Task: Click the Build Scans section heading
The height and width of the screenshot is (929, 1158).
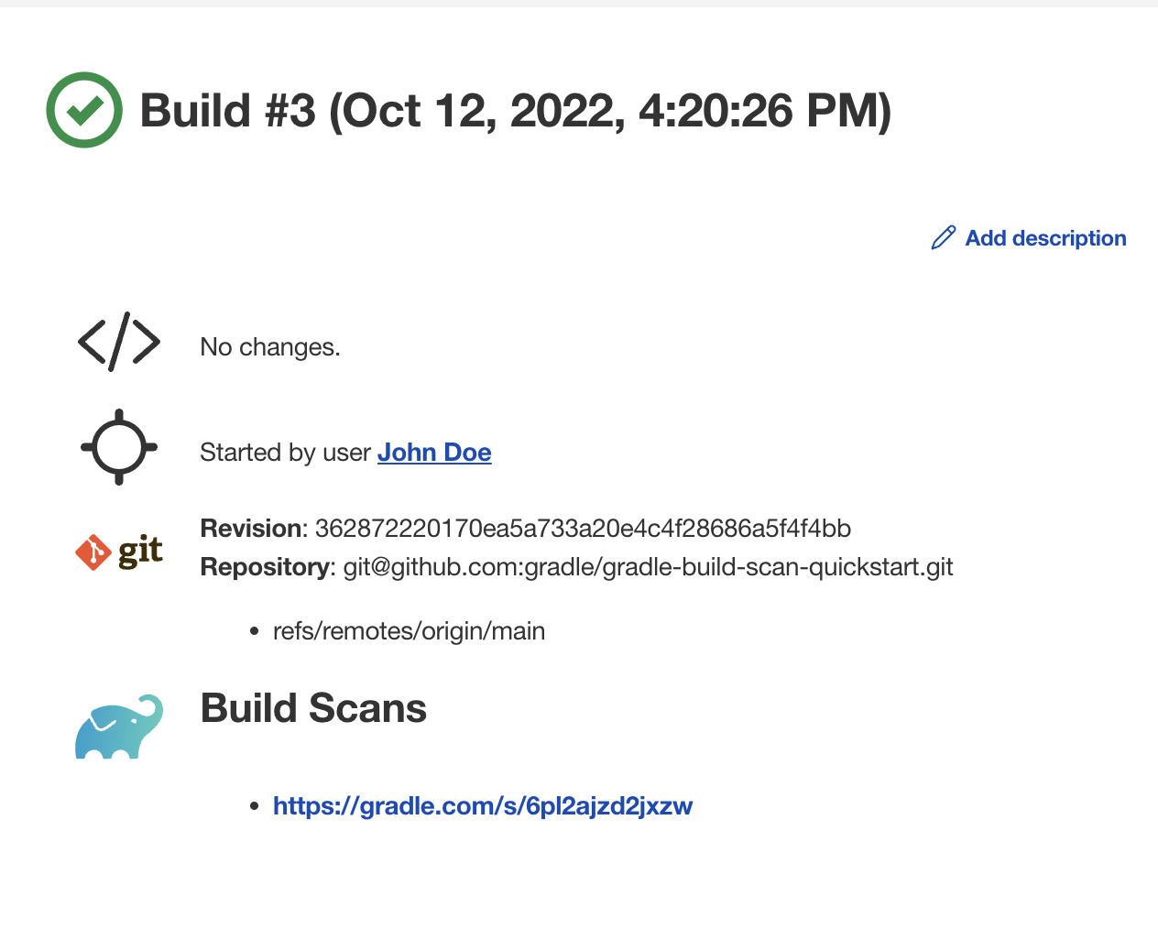Action: [313, 707]
